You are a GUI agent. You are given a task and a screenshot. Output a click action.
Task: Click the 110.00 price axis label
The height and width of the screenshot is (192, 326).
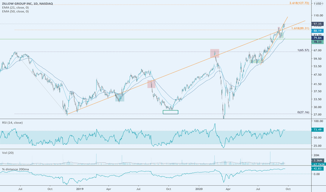coord(318,16)
